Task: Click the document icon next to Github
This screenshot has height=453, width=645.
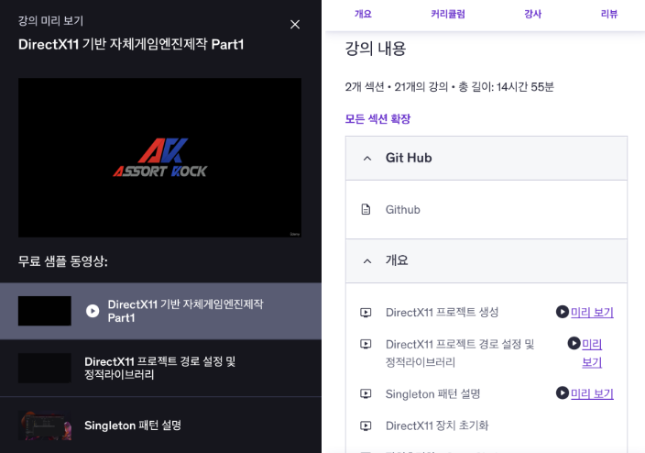Action: pos(366,210)
